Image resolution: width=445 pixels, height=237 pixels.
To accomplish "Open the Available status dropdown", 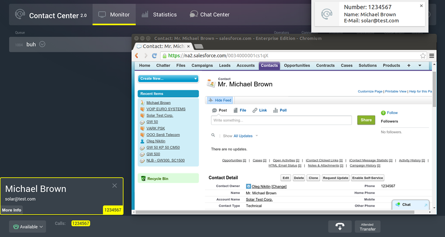I will click(x=27, y=227).
